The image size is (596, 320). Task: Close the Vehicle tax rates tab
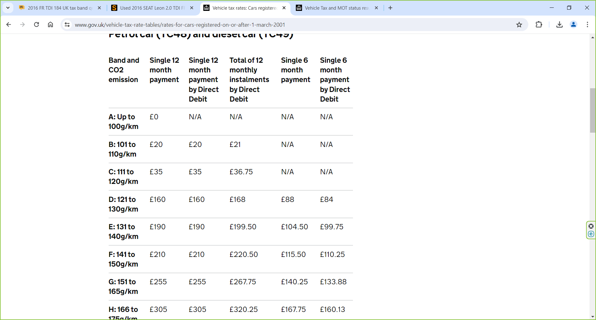pyautogui.click(x=284, y=8)
